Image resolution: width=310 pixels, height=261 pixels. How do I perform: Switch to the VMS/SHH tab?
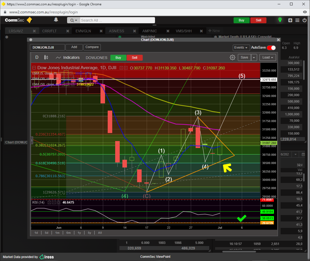pos(184,31)
